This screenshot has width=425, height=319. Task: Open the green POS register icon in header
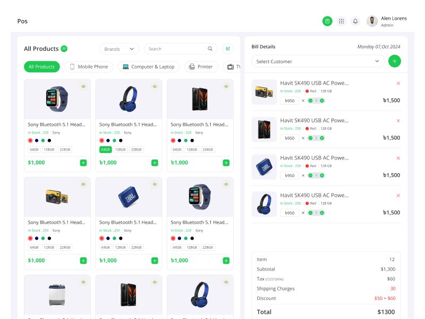pyautogui.click(x=327, y=21)
